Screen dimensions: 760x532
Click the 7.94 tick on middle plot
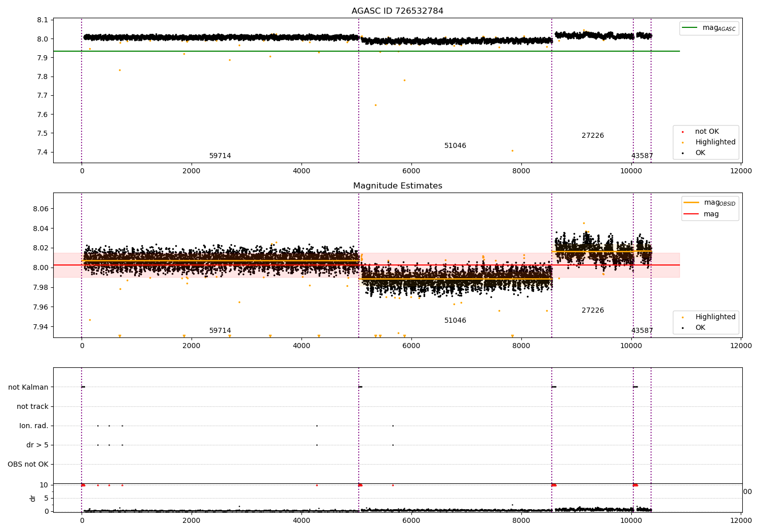pyautogui.click(x=41, y=327)
